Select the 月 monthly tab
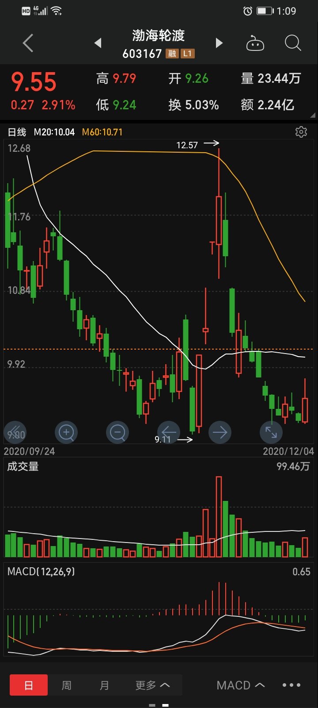318x708 pixels. pos(104,685)
